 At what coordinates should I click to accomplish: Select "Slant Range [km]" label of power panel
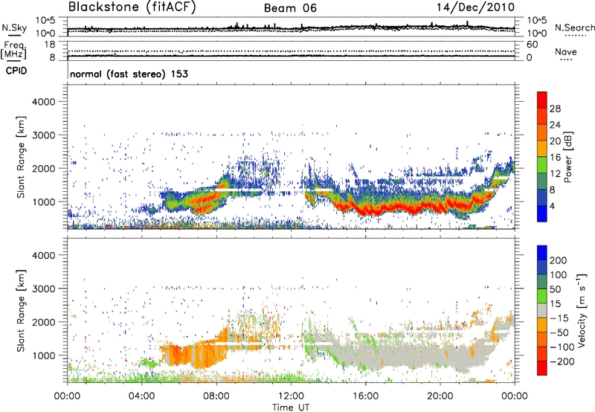point(21,157)
